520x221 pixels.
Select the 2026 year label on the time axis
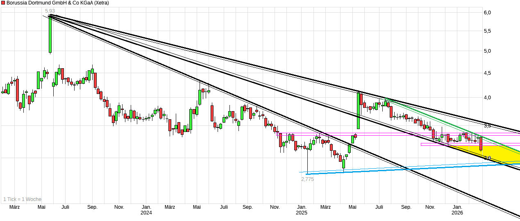(457, 213)
